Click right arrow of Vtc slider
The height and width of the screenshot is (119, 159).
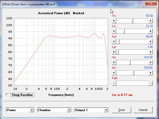pos(150,62)
